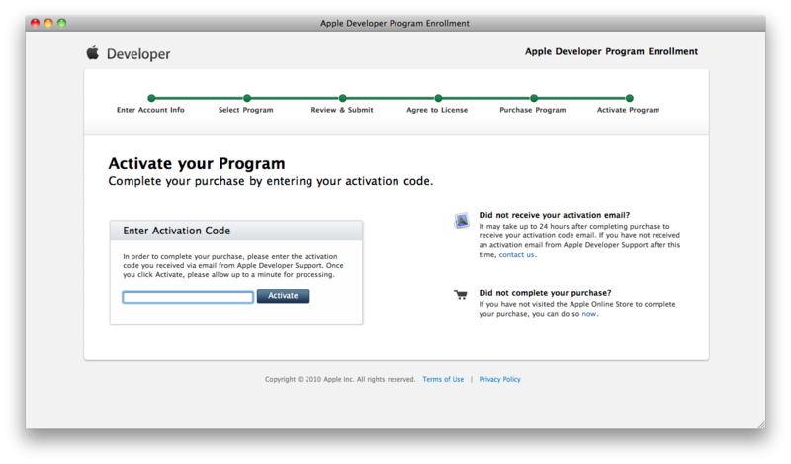The height and width of the screenshot is (464, 791).
Task: Click the Copyright 2010 Apple Inc. text
Action: coord(340,379)
